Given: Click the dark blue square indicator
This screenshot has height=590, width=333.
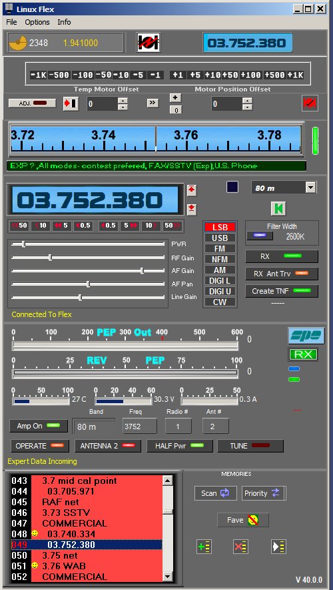Looking at the screenshot, I should pos(232,187).
